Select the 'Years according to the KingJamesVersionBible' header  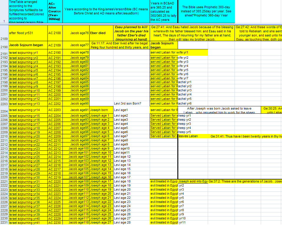pos(106,11)
